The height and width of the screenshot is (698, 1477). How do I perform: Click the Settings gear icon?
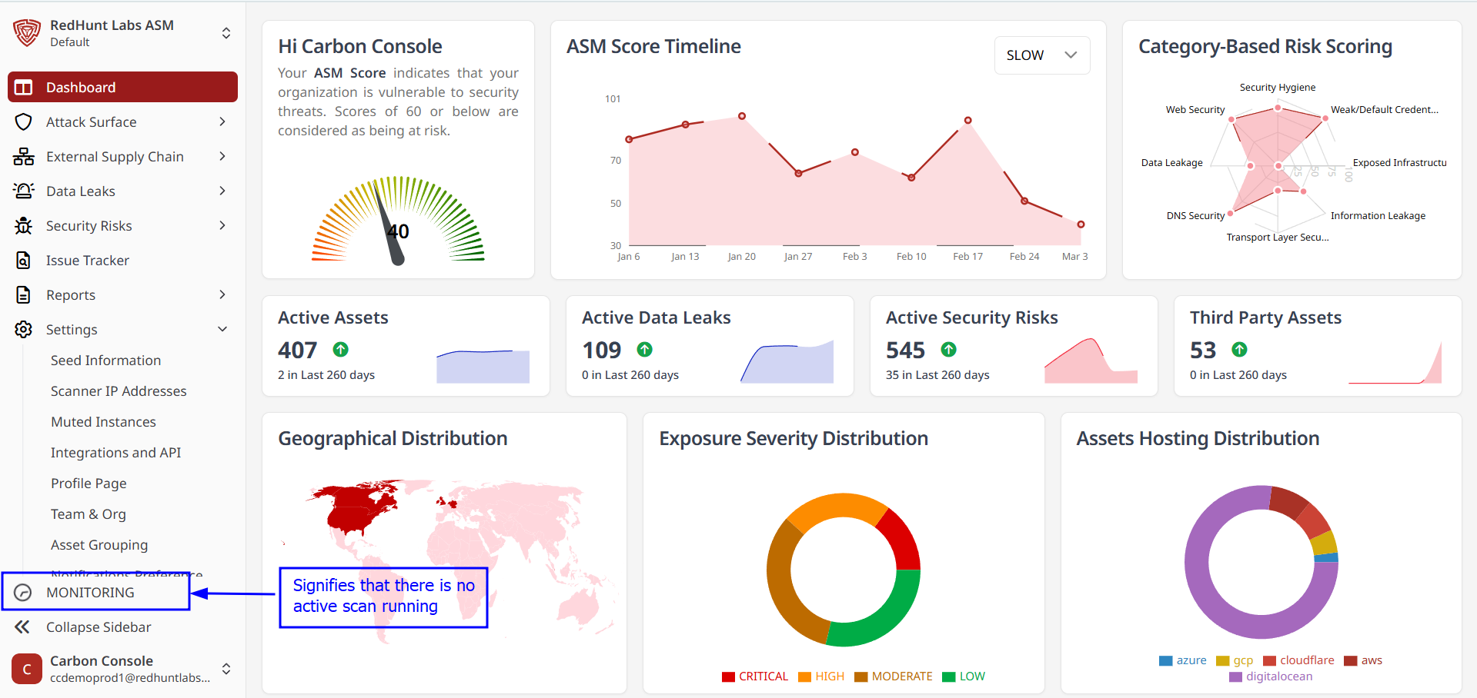(24, 330)
